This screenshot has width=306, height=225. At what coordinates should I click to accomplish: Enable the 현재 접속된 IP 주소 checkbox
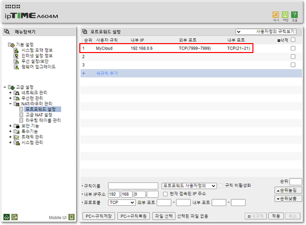tap(165, 194)
